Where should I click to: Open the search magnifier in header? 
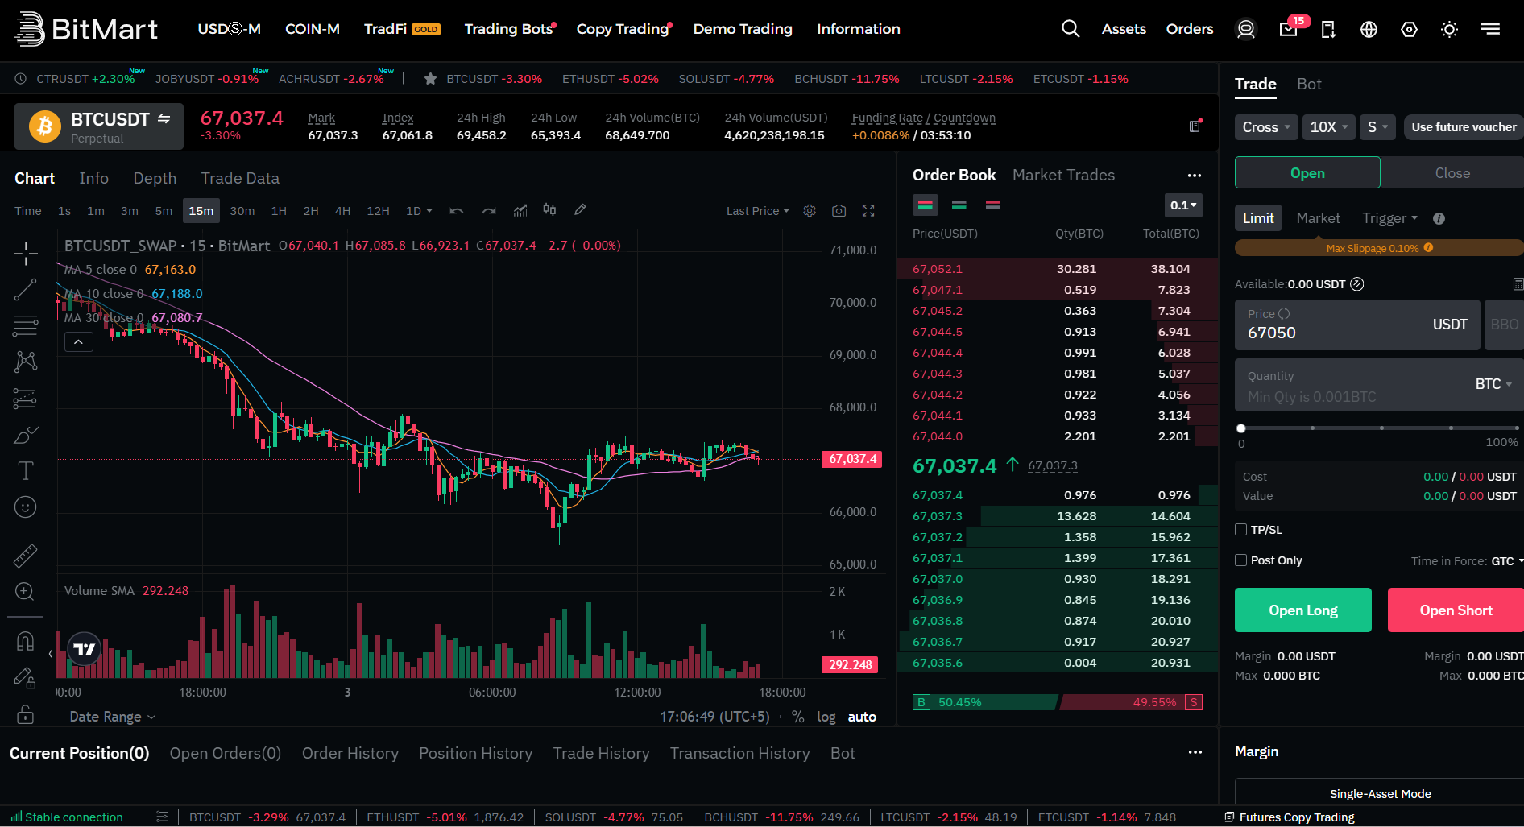point(1070,29)
